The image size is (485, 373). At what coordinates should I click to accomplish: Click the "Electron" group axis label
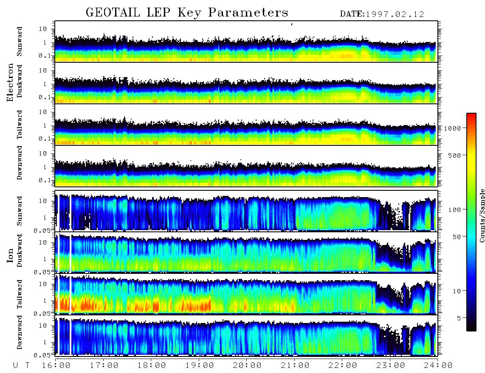(x=10, y=82)
